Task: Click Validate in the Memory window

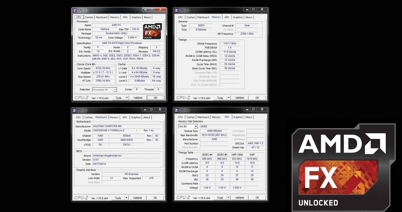Action: tap(240, 98)
